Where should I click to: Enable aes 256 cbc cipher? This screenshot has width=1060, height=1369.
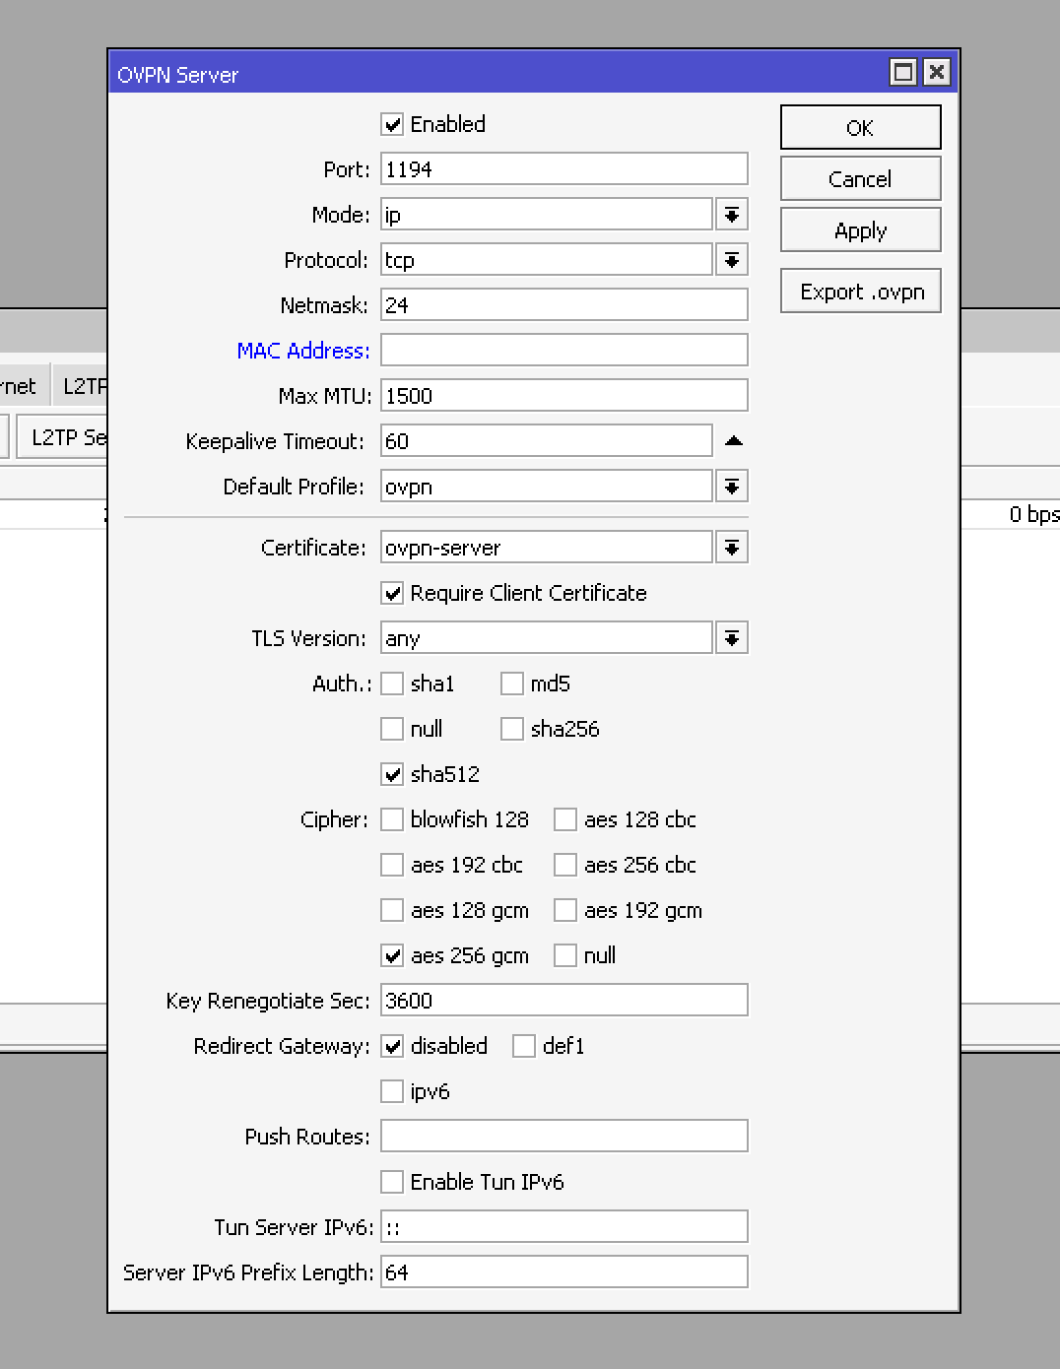tap(565, 864)
